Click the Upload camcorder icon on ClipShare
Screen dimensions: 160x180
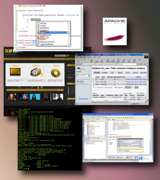click(x=36, y=72)
